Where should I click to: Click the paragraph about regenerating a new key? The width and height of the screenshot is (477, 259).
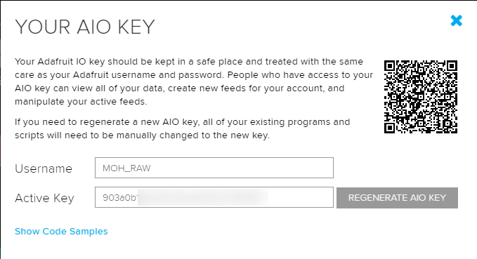pyautogui.click(x=182, y=128)
